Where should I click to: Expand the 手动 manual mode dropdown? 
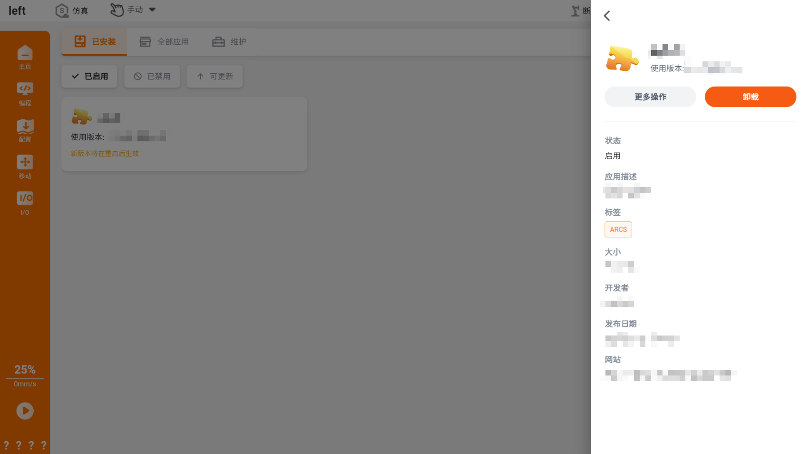click(x=152, y=10)
